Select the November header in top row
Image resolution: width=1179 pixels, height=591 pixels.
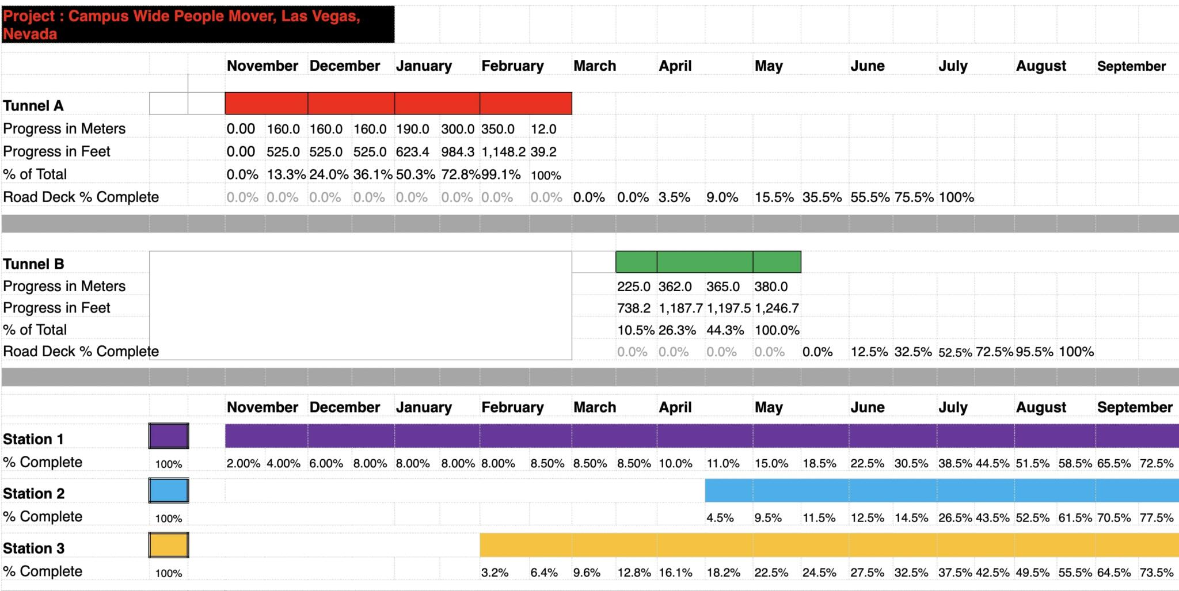coord(263,66)
